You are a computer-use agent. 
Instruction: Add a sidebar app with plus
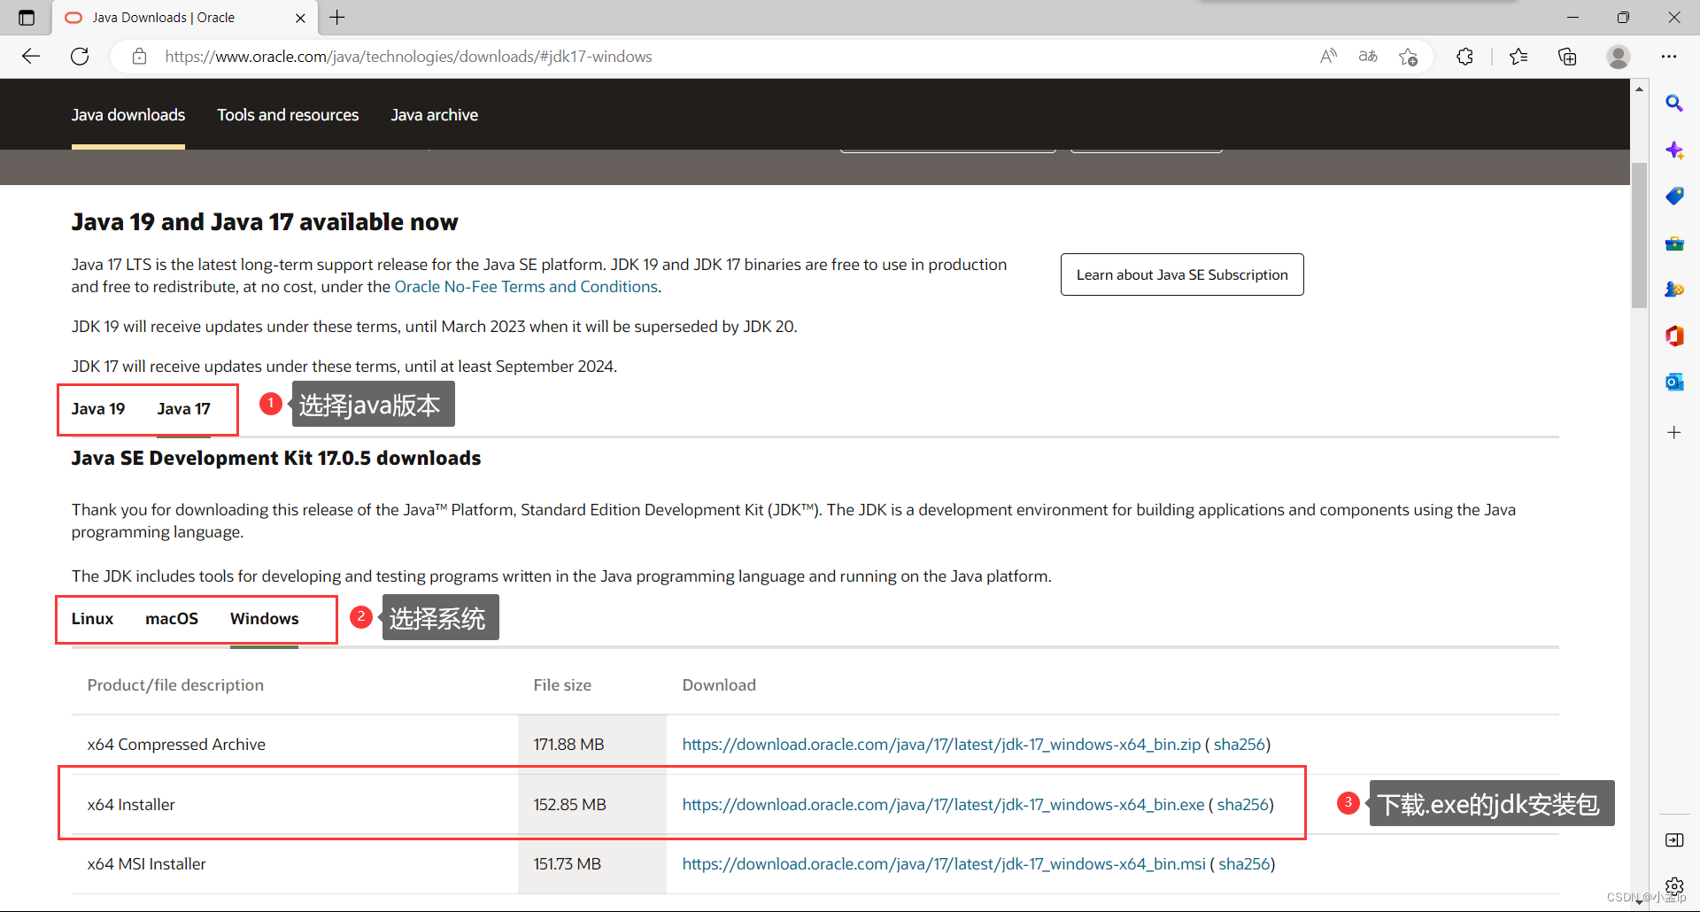1674,432
